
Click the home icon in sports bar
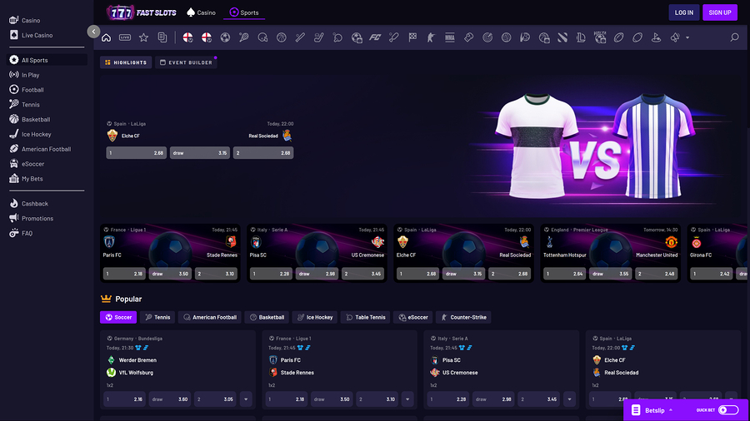[x=106, y=37]
